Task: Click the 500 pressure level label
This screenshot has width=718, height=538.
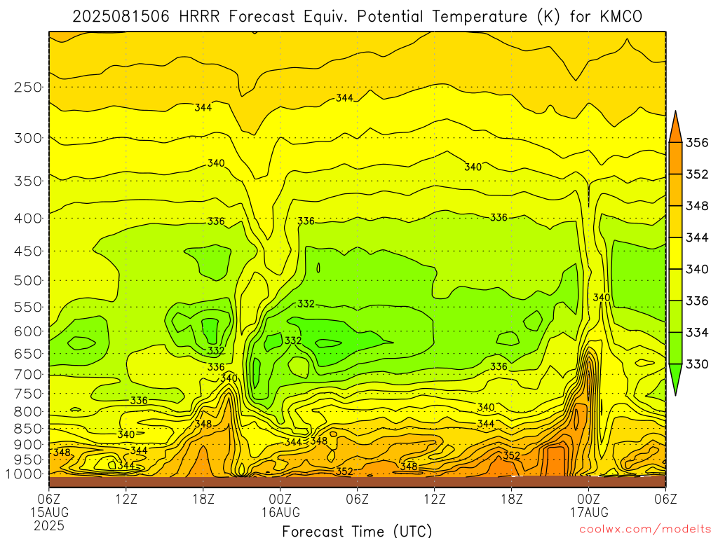Action: [28, 280]
